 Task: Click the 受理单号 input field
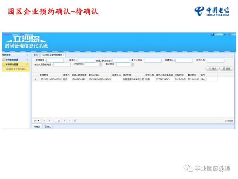[55, 60]
